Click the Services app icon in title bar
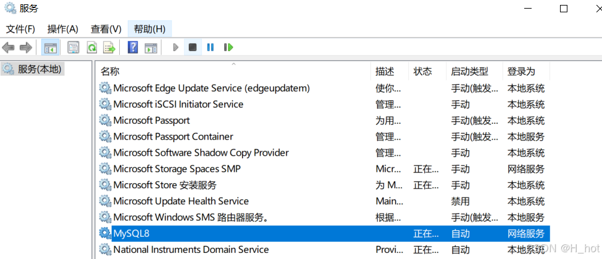602x259 pixels. pyautogui.click(x=10, y=8)
